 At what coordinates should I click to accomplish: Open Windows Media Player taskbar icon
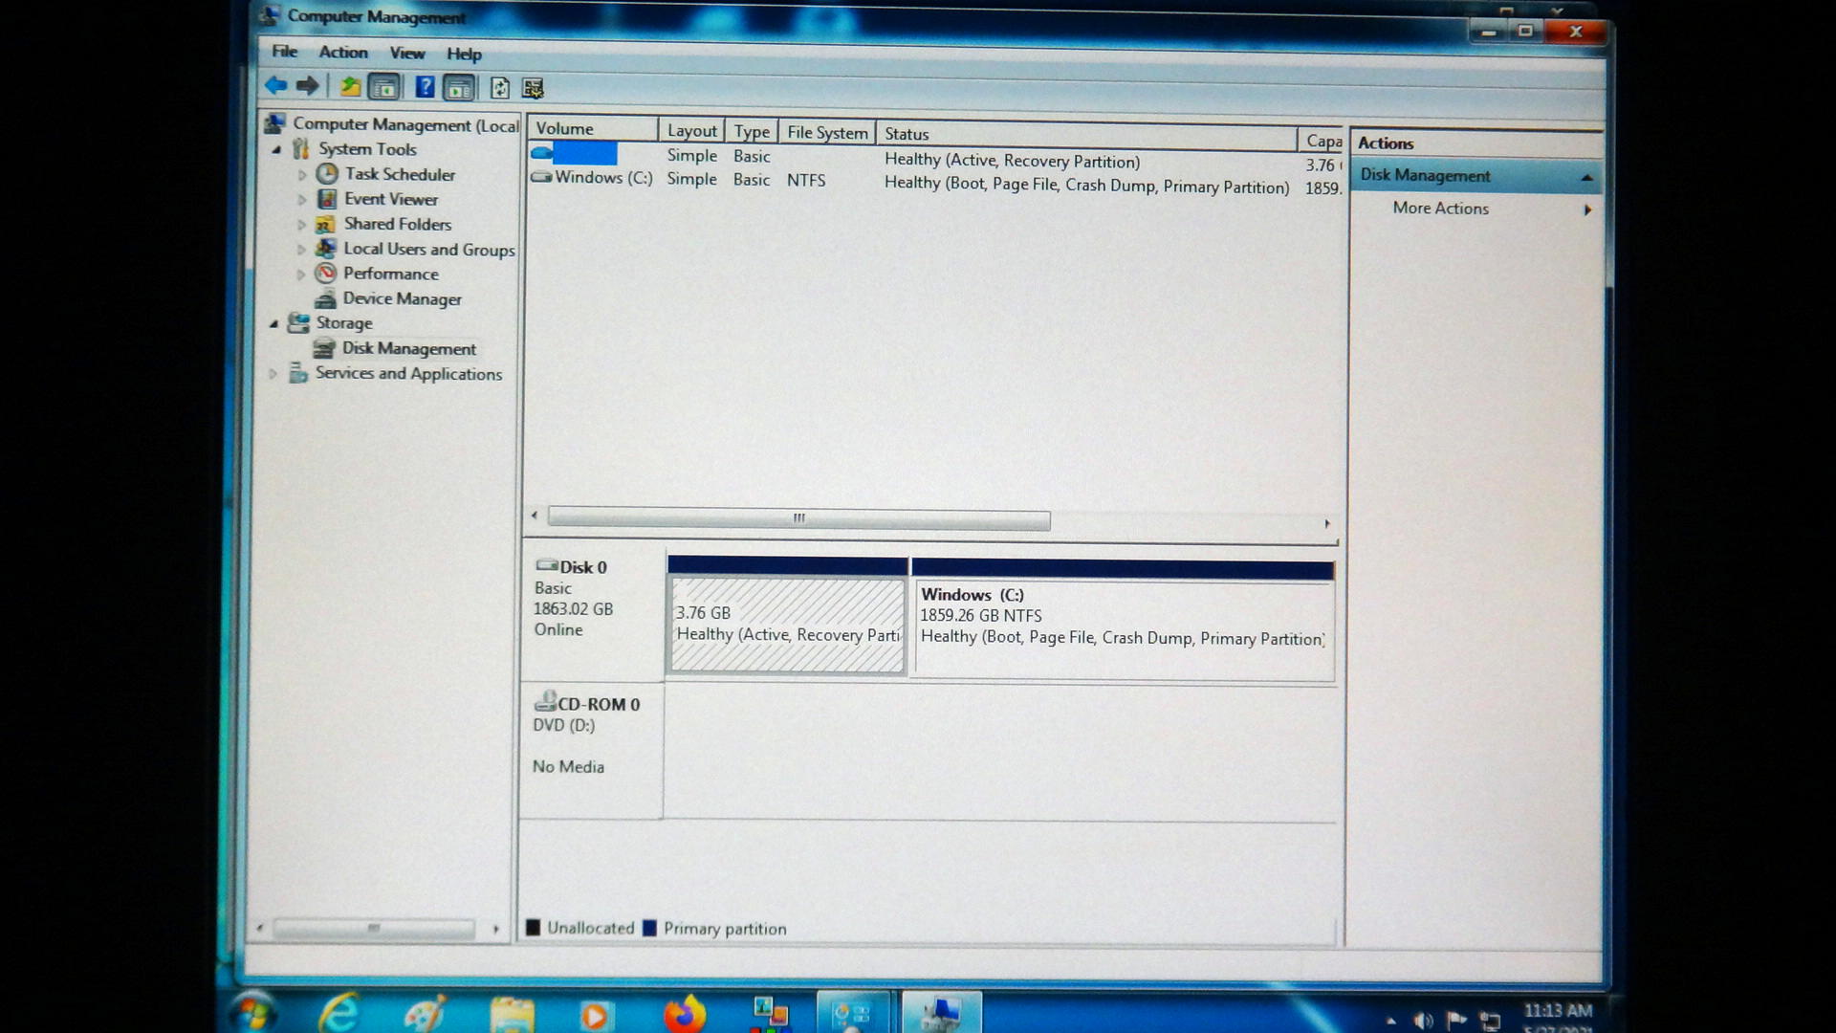click(x=595, y=1015)
